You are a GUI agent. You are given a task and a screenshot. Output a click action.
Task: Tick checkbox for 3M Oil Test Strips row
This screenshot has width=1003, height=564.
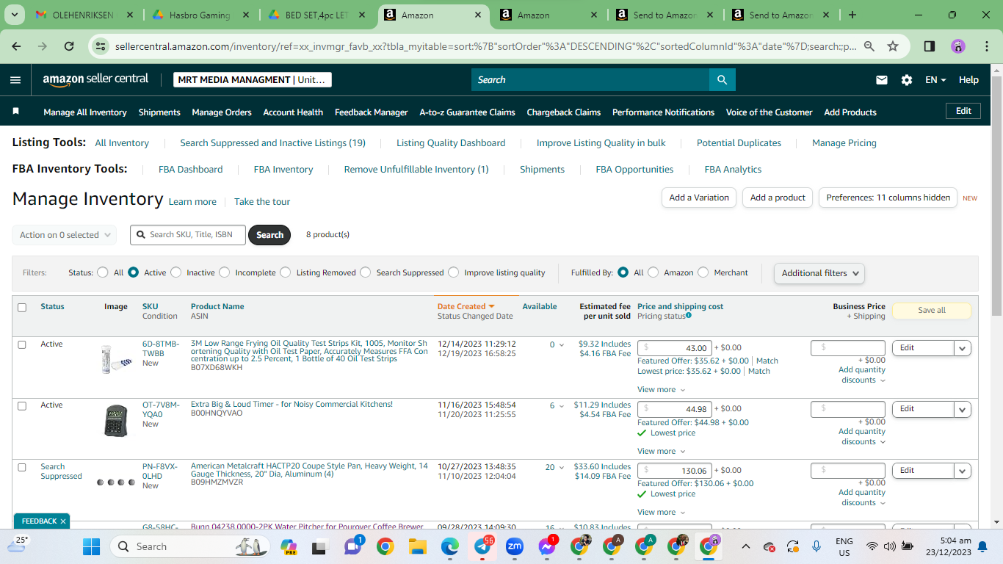click(x=22, y=344)
